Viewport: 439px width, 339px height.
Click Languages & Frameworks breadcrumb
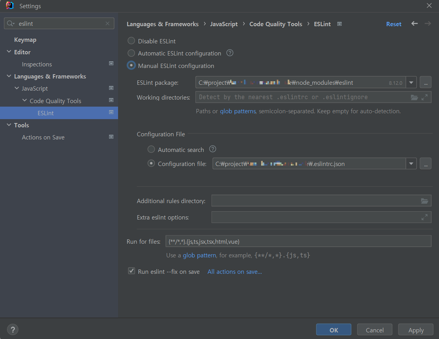tap(163, 24)
